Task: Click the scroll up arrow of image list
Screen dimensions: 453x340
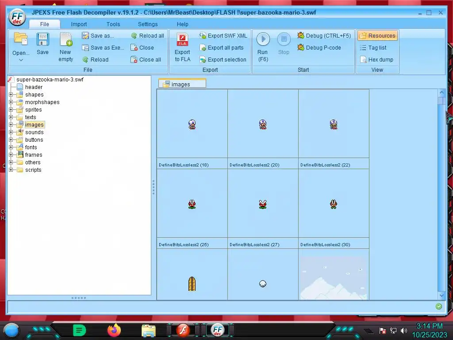Action: coord(441,93)
